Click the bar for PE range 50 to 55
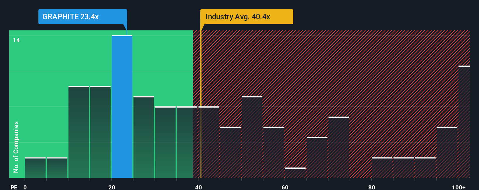This screenshot has width=479, height=190. pos(252,137)
